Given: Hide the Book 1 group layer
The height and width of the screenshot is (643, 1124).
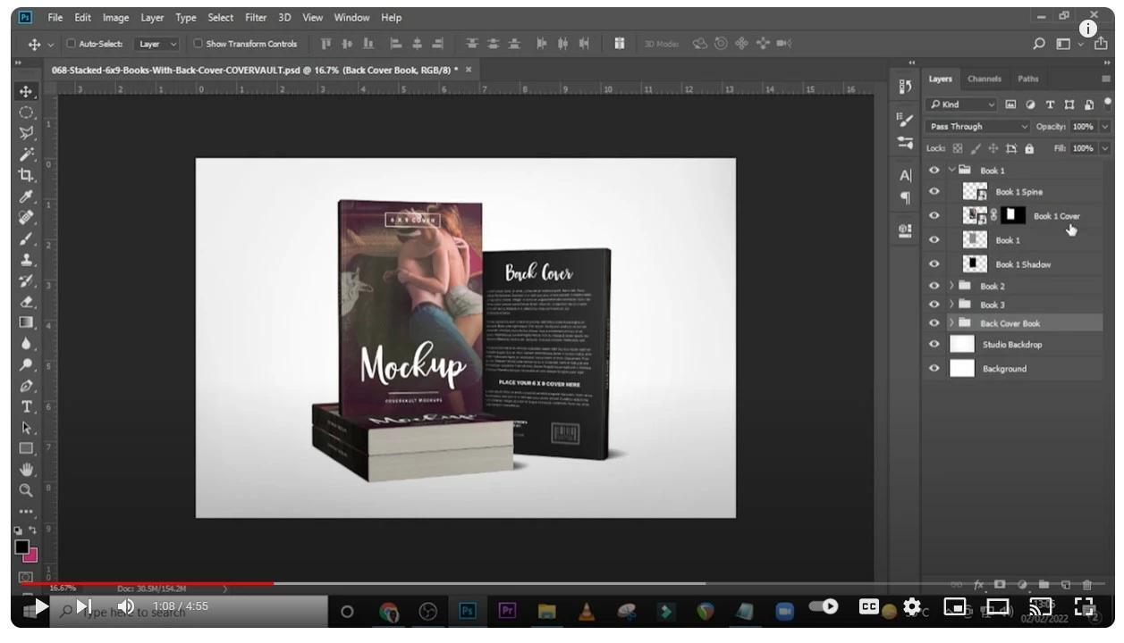Looking at the screenshot, I should 934,171.
